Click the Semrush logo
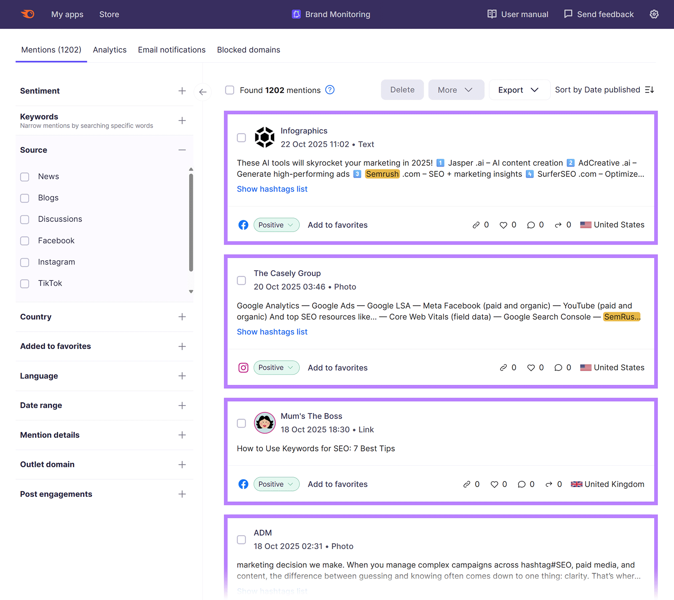The width and height of the screenshot is (674, 600). pyautogui.click(x=27, y=14)
